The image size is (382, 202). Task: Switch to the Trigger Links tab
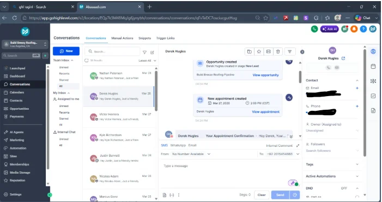(165, 38)
